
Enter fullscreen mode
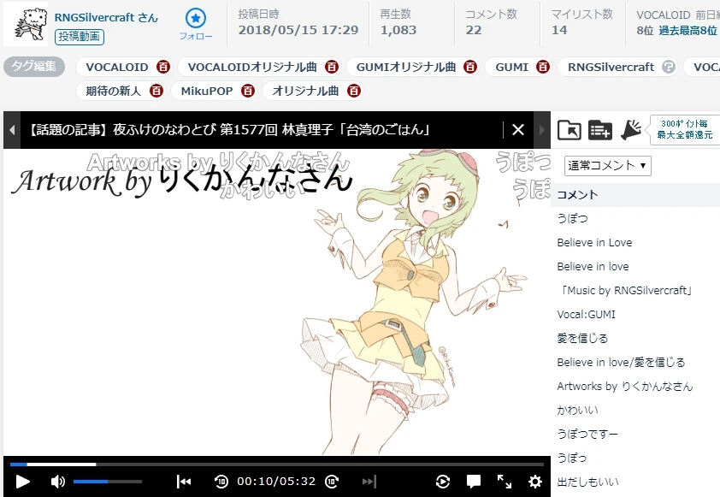(x=505, y=482)
